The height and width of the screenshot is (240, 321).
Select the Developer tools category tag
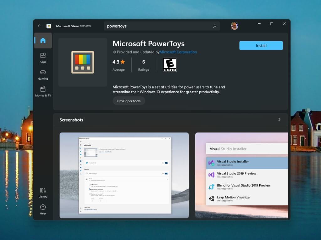pos(129,101)
